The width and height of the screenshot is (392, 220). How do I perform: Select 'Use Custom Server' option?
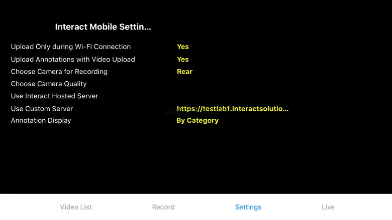point(42,109)
